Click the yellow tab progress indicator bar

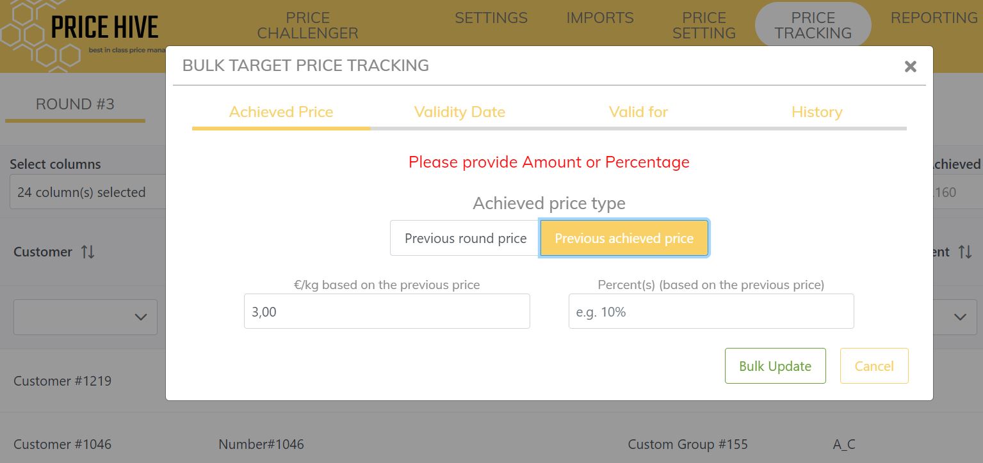(282, 129)
